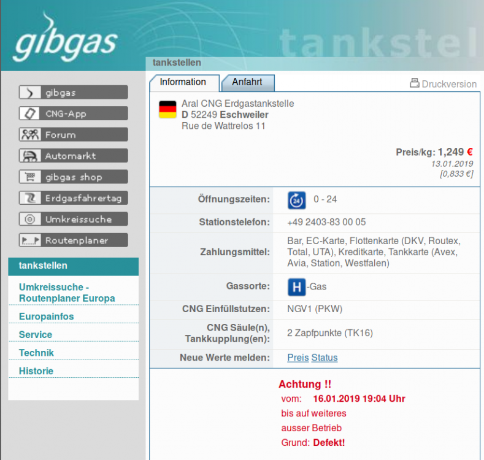Report a new price via Preis link

pyautogui.click(x=298, y=358)
